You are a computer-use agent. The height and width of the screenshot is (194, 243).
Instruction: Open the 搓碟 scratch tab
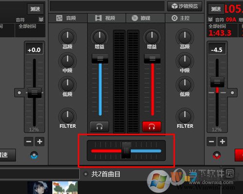(145, 18)
